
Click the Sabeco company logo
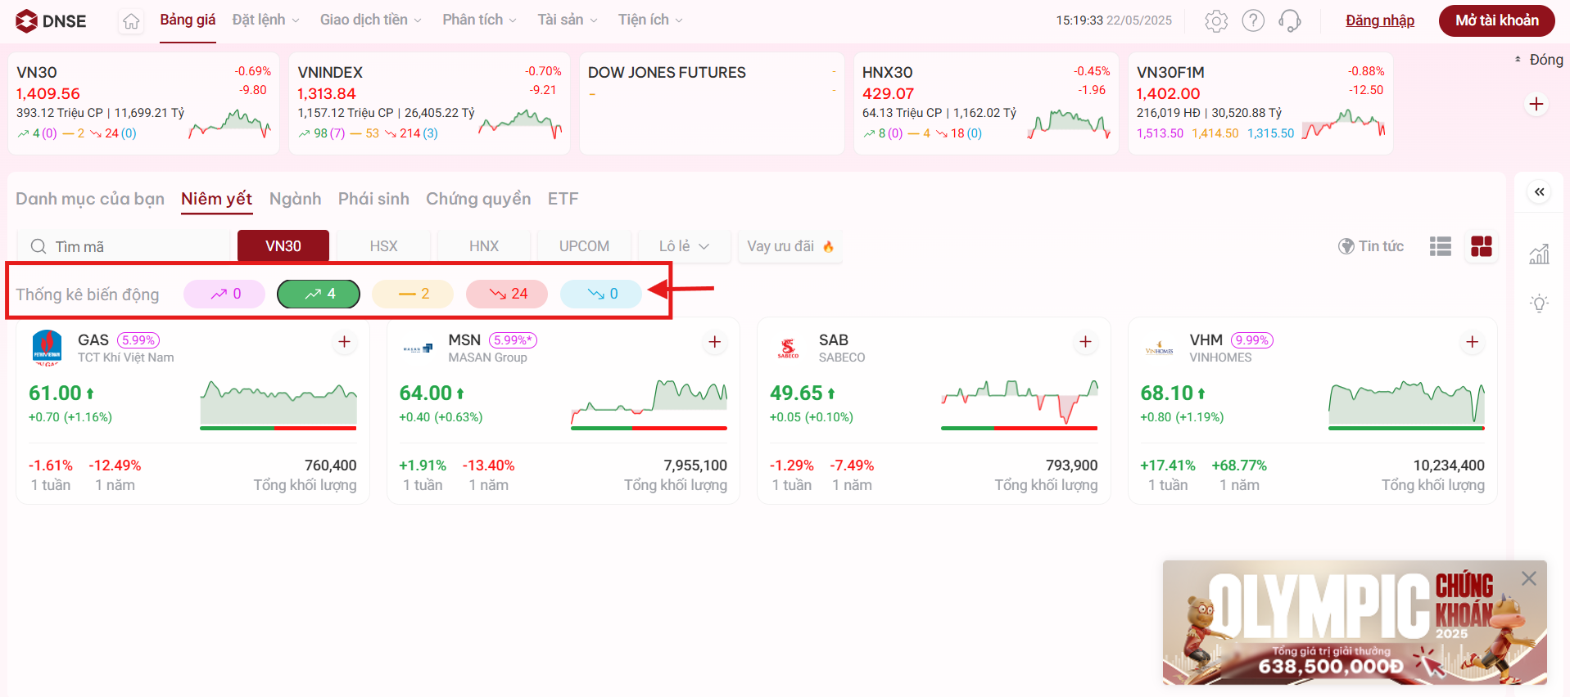coord(789,348)
